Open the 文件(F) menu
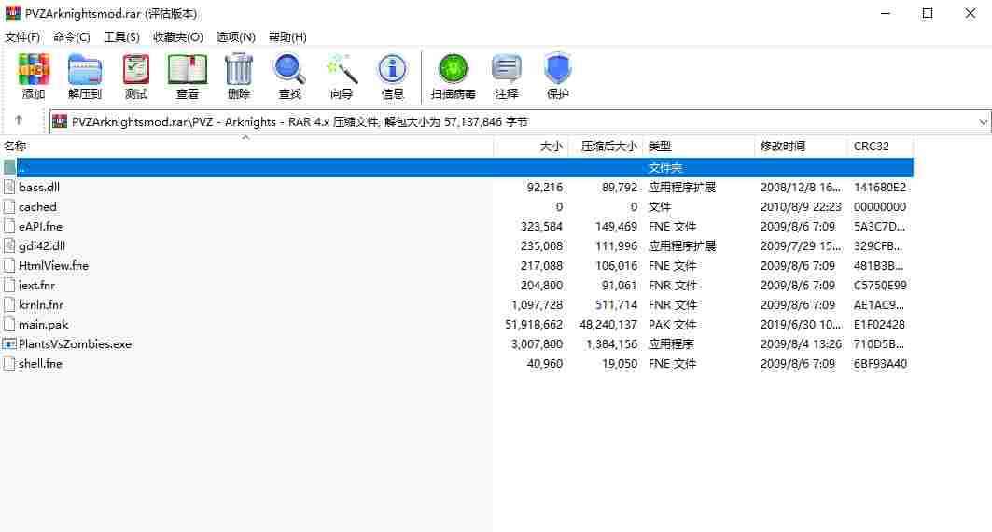The width and height of the screenshot is (992, 532). tap(22, 37)
